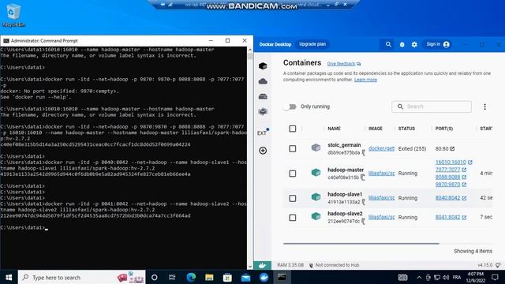
Task: Open port link 9870:9870
Action: pyautogui.click(x=447, y=184)
